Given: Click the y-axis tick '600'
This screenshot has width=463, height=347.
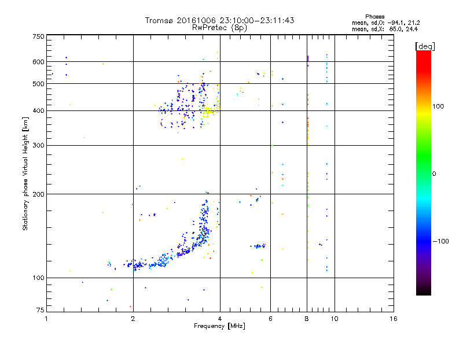Looking at the screenshot, I should coord(38,62).
